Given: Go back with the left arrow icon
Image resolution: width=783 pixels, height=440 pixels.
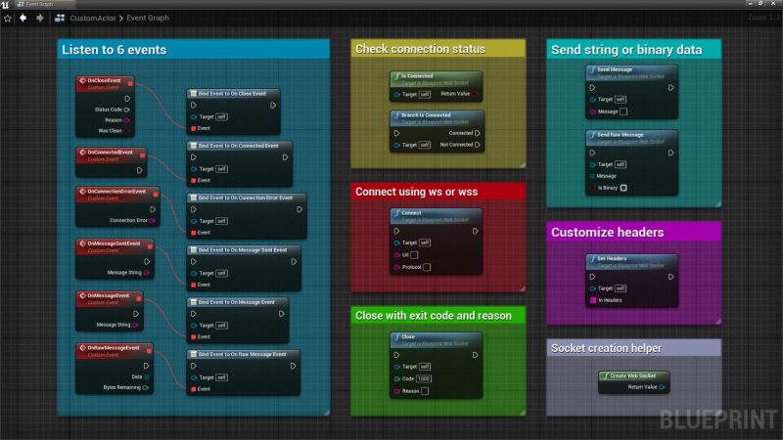Looking at the screenshot, I should coord(23,18).
